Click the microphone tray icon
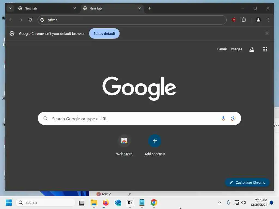Screen dimensions: 279x209 [228, 202]
